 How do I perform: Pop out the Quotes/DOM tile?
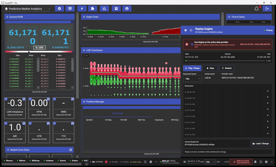click(72, 22)
